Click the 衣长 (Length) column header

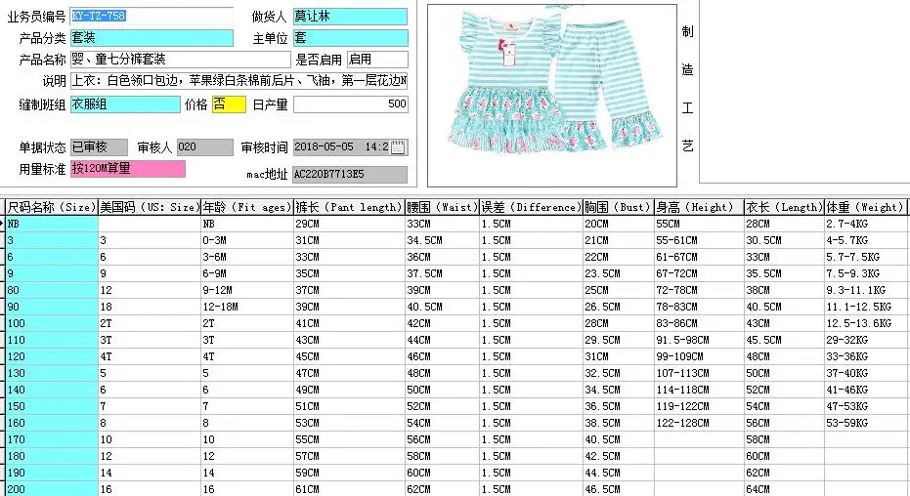(784, 207)
